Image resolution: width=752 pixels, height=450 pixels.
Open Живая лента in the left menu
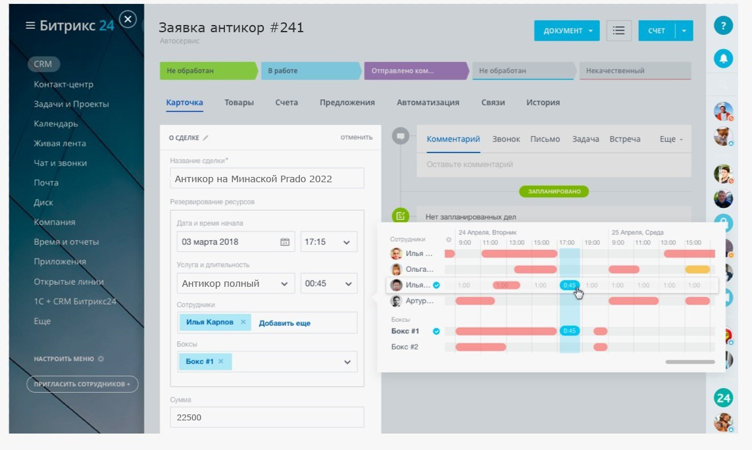tap(60, 143)
